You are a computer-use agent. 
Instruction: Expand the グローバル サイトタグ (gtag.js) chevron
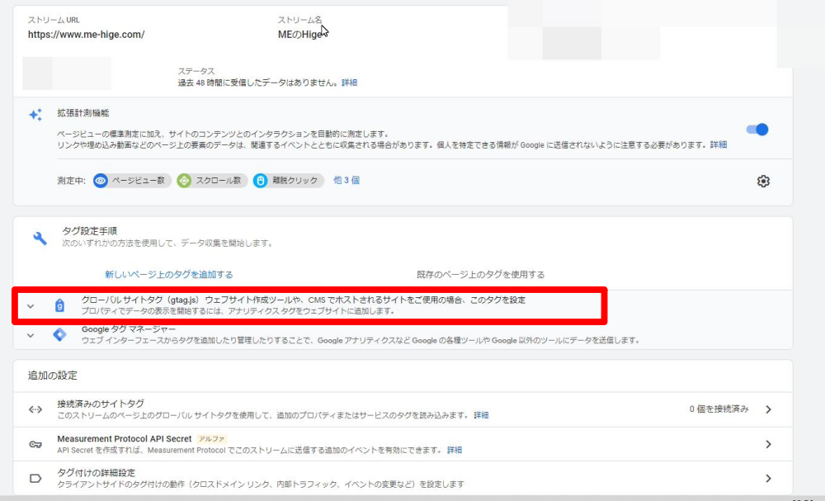(x=31, y=305)
